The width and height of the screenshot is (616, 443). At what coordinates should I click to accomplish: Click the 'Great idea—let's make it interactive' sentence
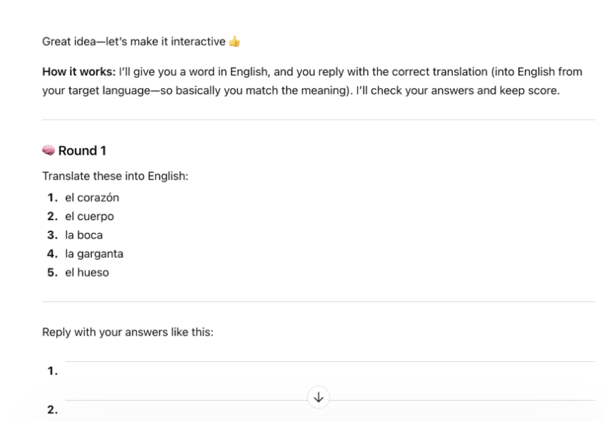(x=134, y=41)
